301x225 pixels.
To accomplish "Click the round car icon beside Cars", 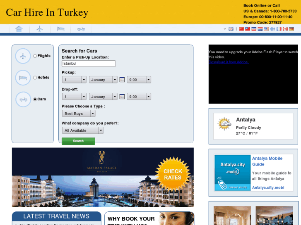I will click(23, 99).
